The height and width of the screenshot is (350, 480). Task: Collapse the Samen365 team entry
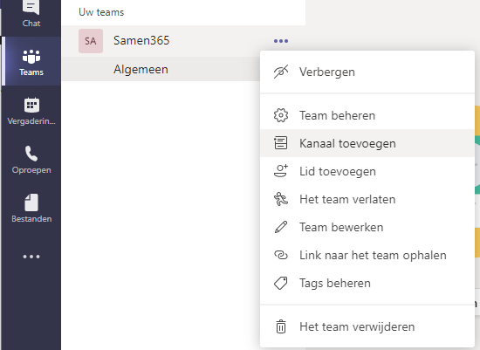click(141, 40)
